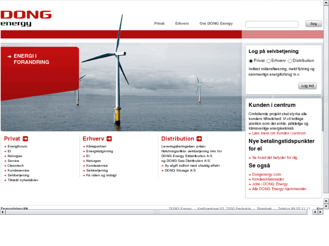Open the Dongenergy.com link
This screenshot has height=246, width=329.
(x=267, y=174)
